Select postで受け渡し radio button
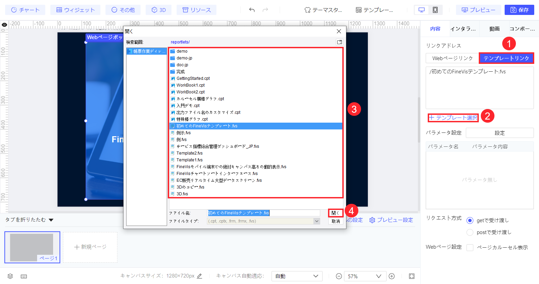 point(470,232)
